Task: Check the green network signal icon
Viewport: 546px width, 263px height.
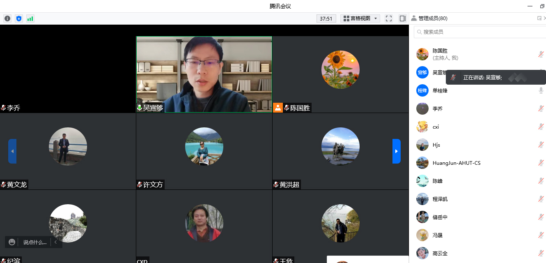Action: 30,18
